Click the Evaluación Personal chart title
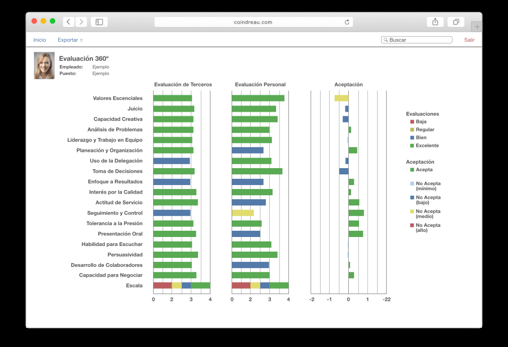 pos(260,85)
